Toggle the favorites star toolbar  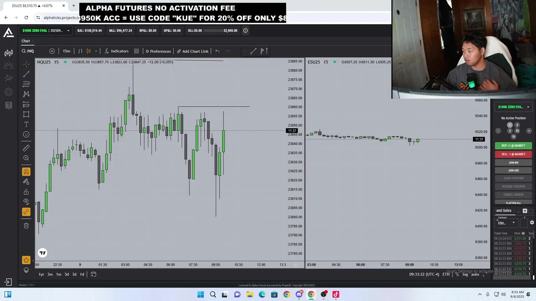pos(26,260)
